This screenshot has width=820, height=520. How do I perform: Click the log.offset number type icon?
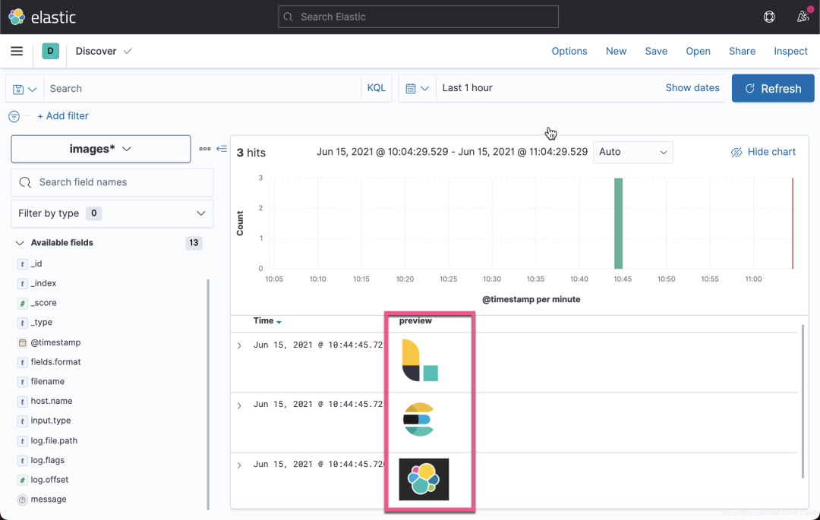(x=23, y=481)
